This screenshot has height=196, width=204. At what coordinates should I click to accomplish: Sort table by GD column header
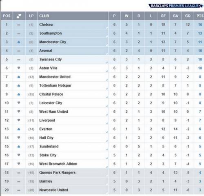pyautogui.click(x=188, y=16)
